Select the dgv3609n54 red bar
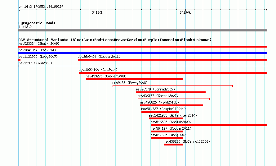 click(172, 60)
